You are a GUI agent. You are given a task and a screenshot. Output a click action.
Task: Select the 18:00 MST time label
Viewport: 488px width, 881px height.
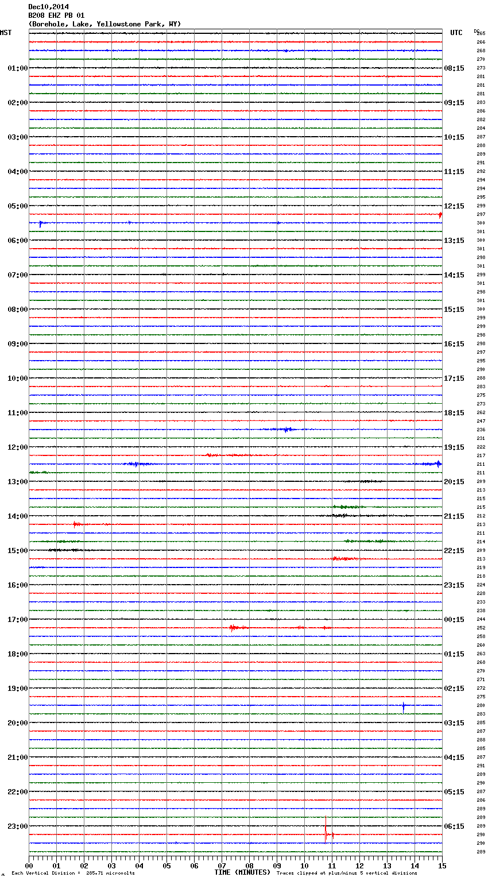coord(18,654)
